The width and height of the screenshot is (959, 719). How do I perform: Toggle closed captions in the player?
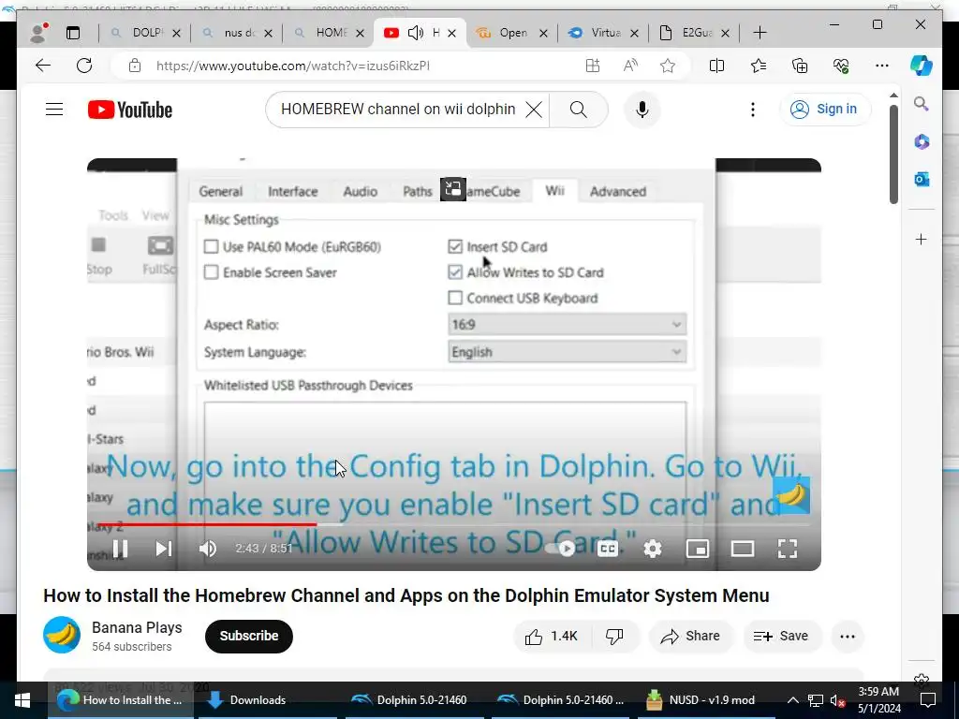click(x=607, y=549)
